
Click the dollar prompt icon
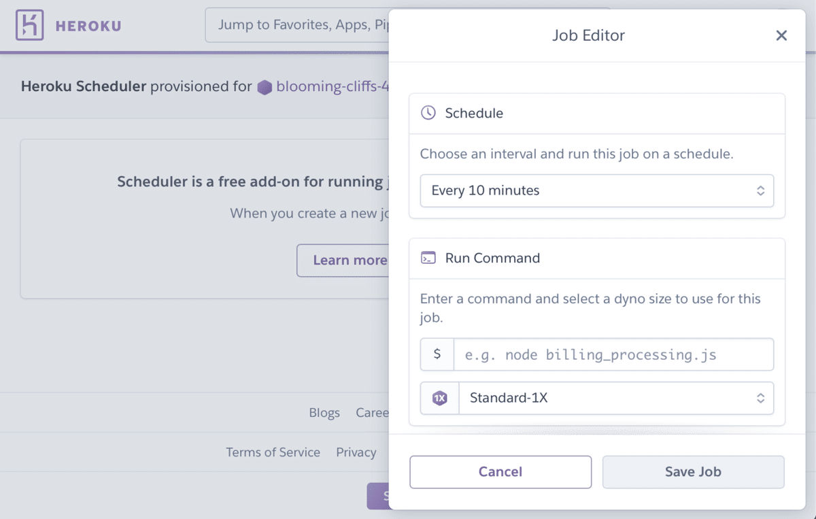point(437,354)
